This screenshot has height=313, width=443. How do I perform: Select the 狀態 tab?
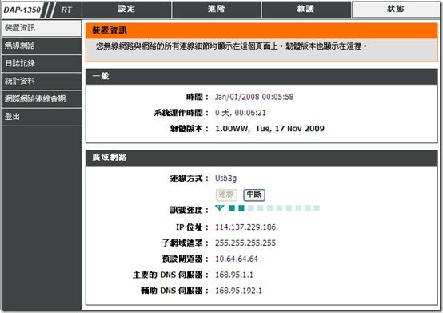pyautogui.click(x=396, y=10)
